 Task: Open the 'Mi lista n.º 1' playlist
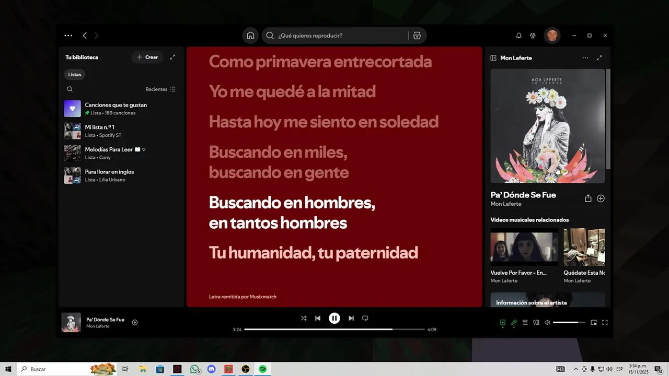point(121,131)
